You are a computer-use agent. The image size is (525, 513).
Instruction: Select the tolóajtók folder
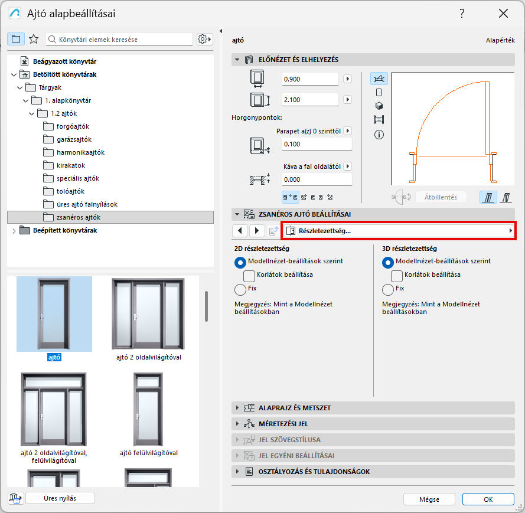coord(70,191)
